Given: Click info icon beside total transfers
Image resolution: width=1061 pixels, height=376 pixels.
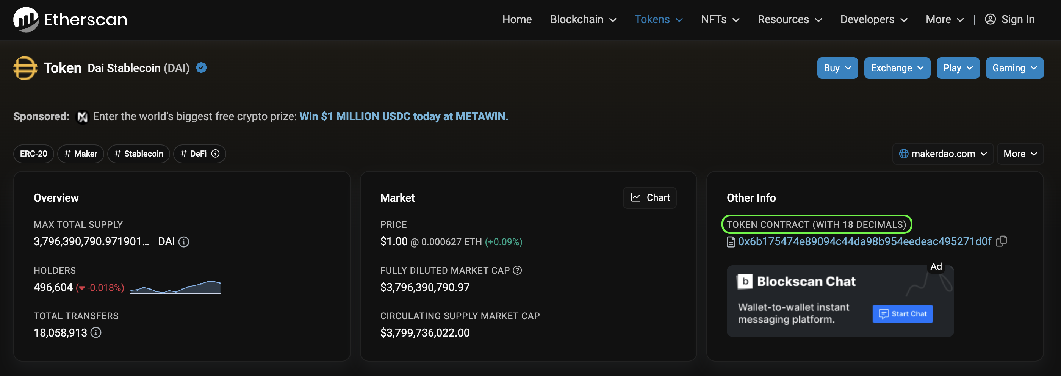Looking at the screenshot, I should click(96, 332).
